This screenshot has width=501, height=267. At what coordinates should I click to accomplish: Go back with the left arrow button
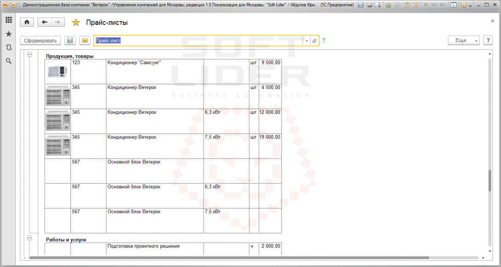tap(44, 22)
